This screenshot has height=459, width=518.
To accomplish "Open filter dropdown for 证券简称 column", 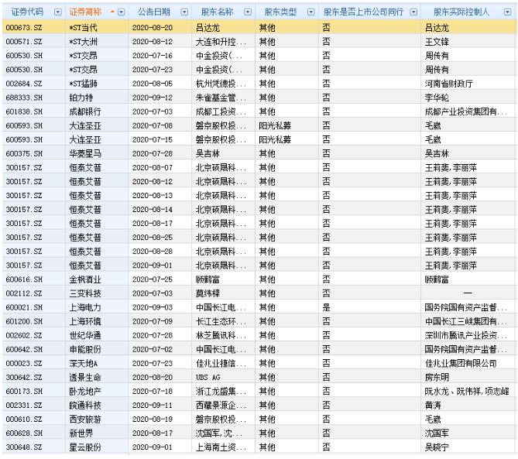I will click(x=122, y=12).
